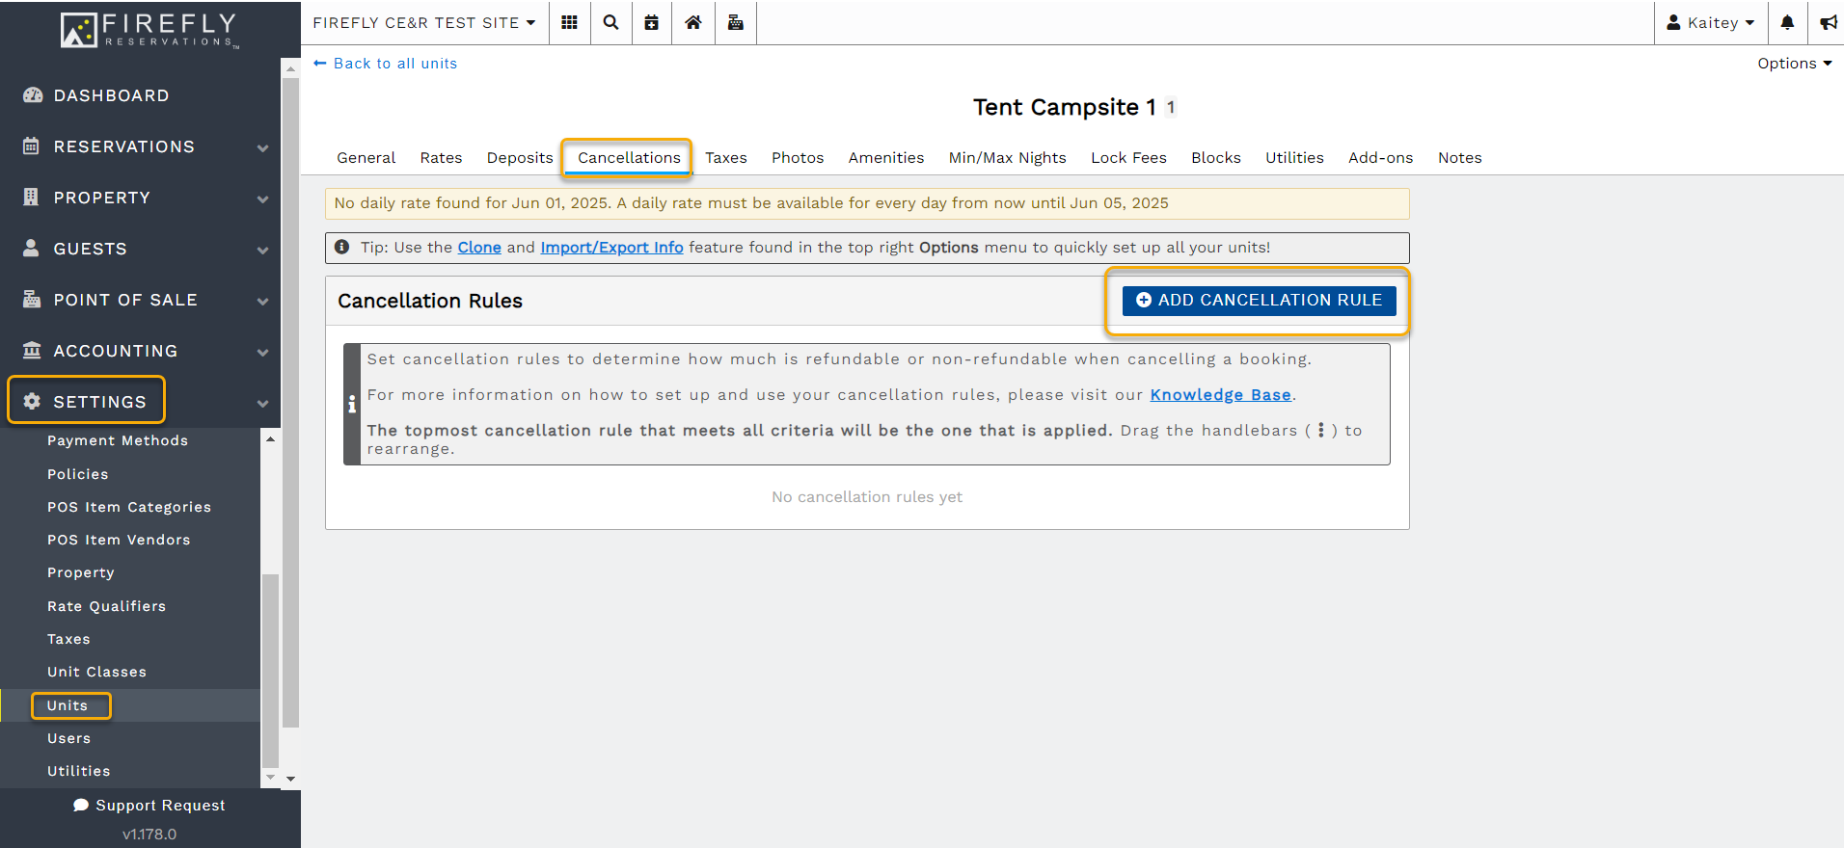Open the Options dropdown menu
The width and height of the screenshot is (1844, 848).
tap(1794, 64)
